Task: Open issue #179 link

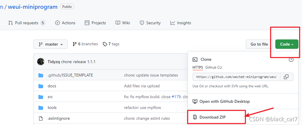Action: click(176, 97)
